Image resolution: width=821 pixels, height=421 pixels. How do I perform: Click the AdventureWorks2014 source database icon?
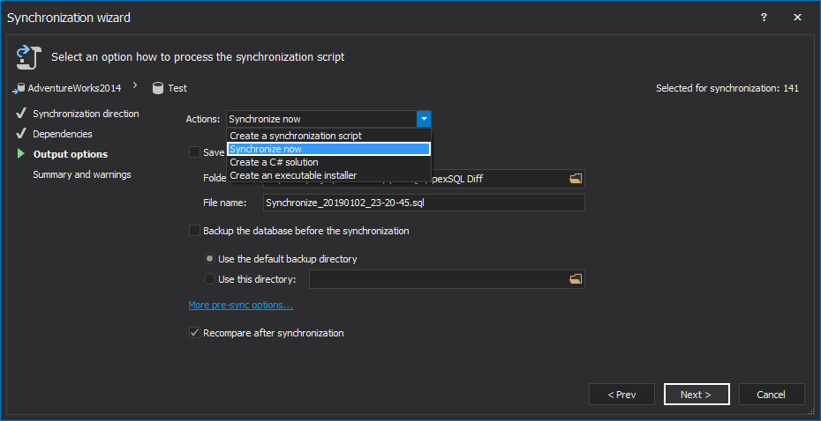[19, 88]
